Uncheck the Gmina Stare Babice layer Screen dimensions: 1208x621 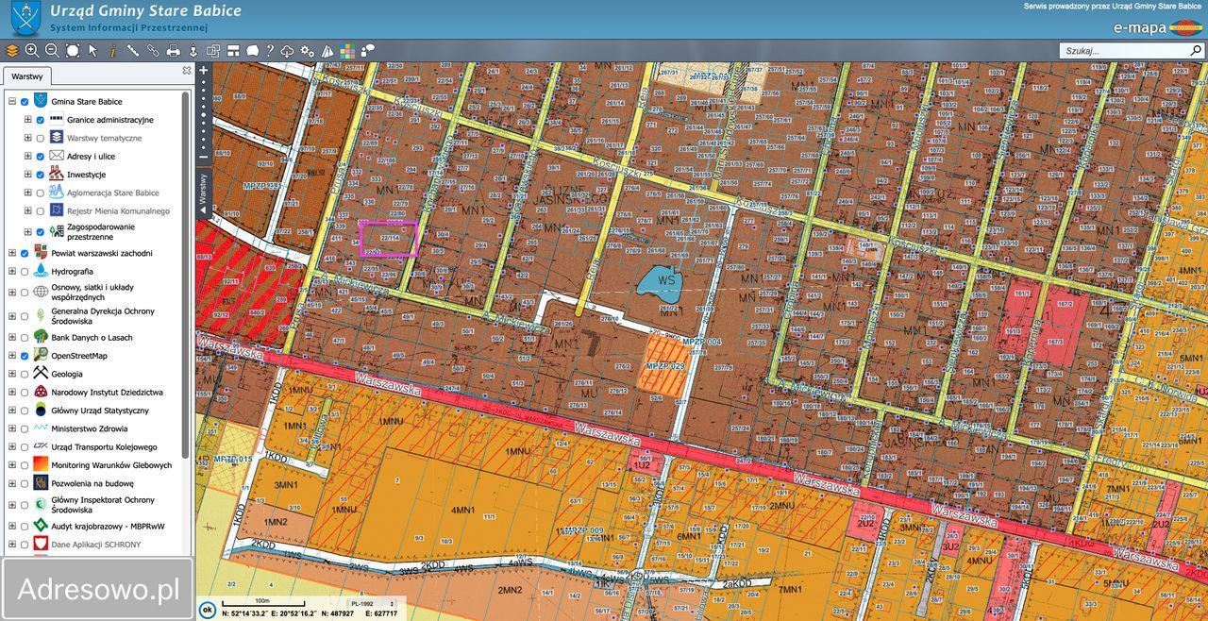click(25, 102)
